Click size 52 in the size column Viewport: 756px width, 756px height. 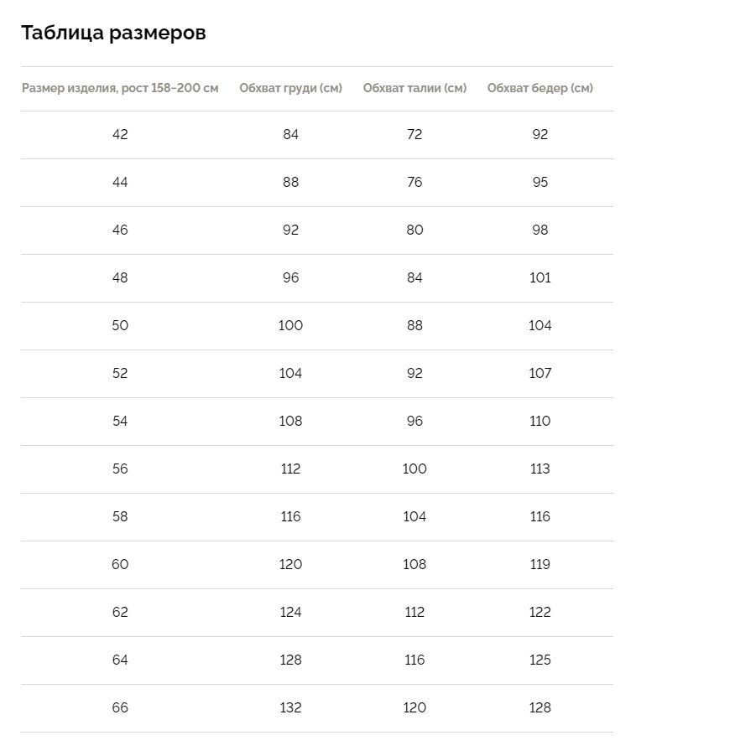pos(120,373)
